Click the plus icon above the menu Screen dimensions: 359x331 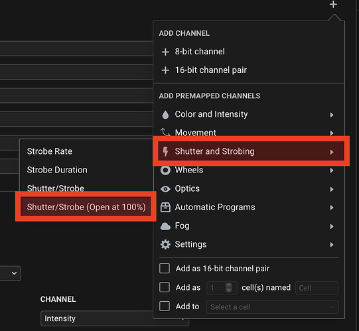[333, 5]
